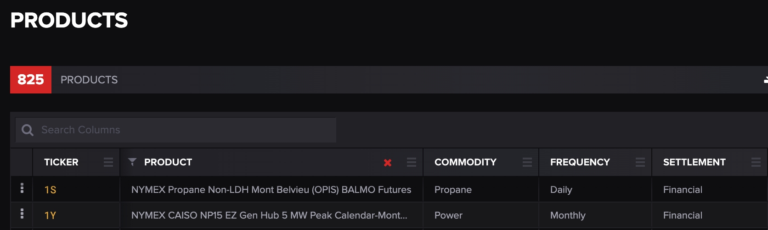Sort by the FREQUENCY column header

point(580,162)
